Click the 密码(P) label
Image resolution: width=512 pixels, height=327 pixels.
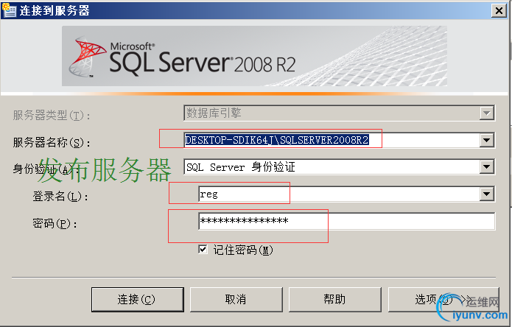[x=55, y=224]
